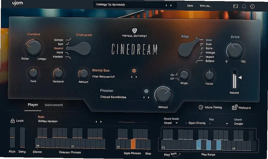The image size is (268, 159).
Task: Open the info icon in header
Action: pos(252,6)
